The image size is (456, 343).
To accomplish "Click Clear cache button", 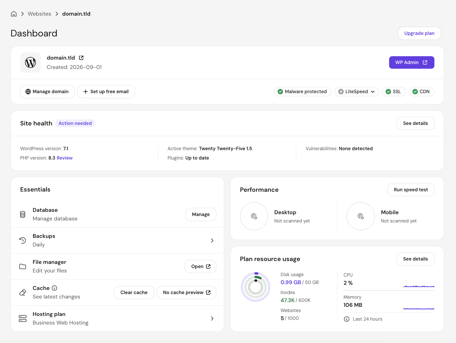I will [x=134, y=293].
